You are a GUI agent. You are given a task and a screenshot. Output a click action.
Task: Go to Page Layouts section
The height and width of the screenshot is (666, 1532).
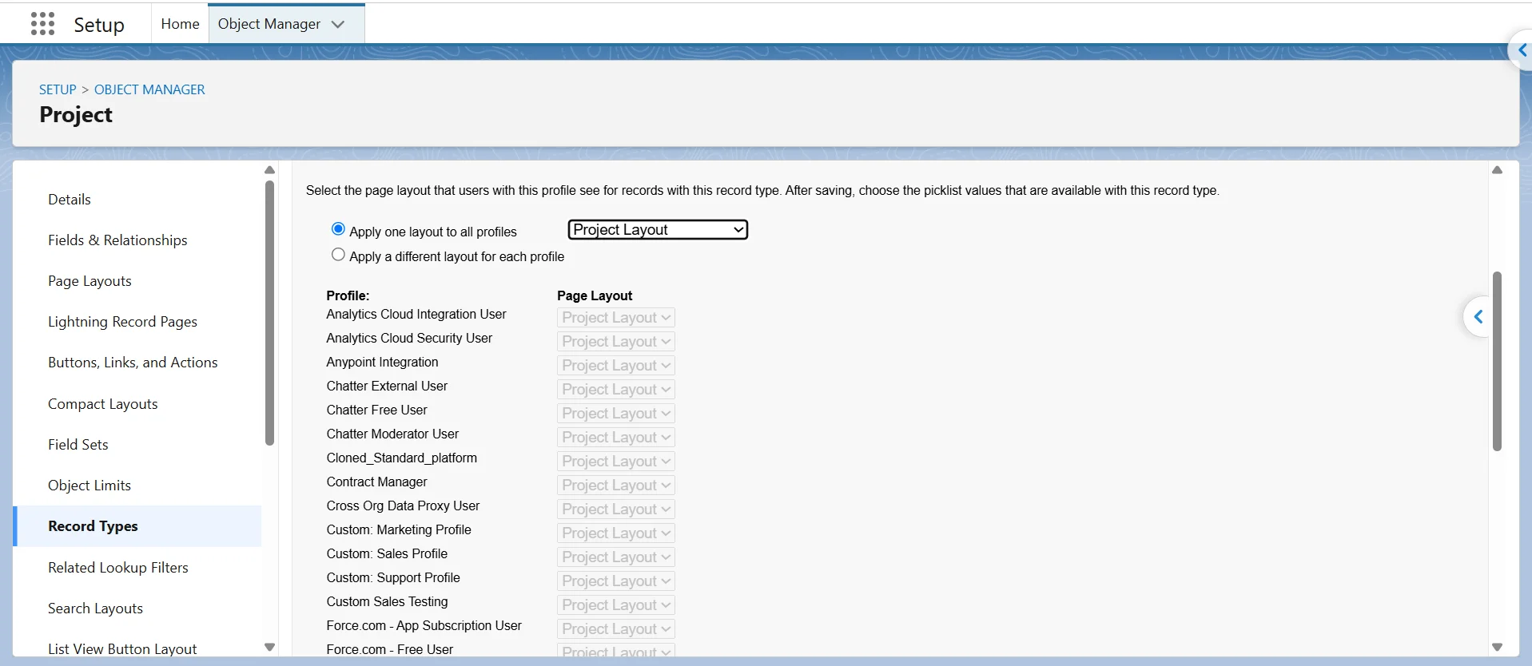90,281
